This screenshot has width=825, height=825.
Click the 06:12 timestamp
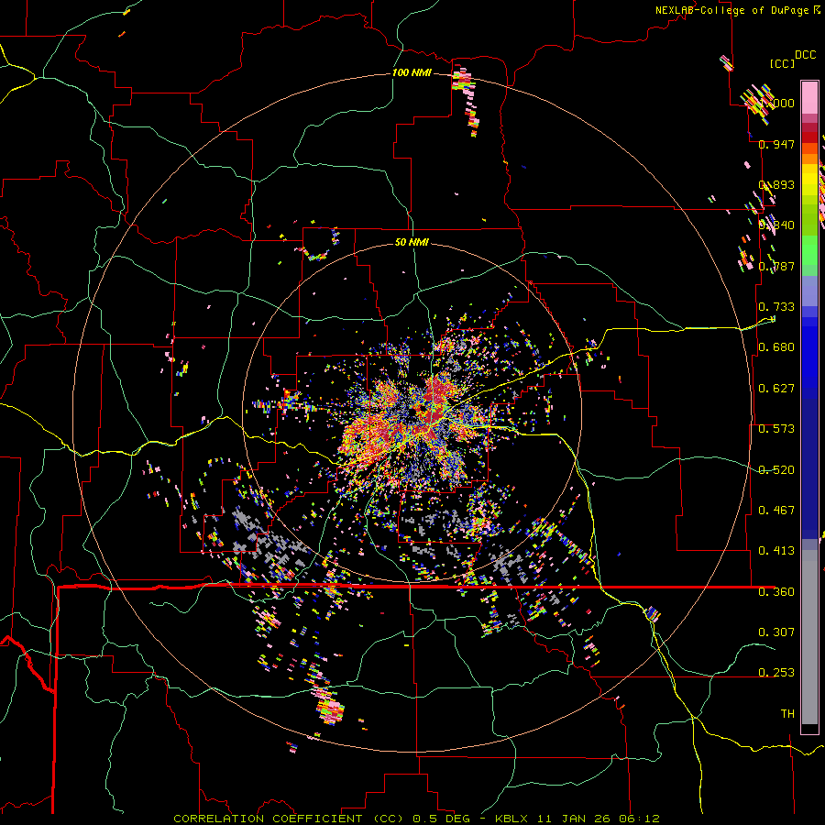pos(639,819)
